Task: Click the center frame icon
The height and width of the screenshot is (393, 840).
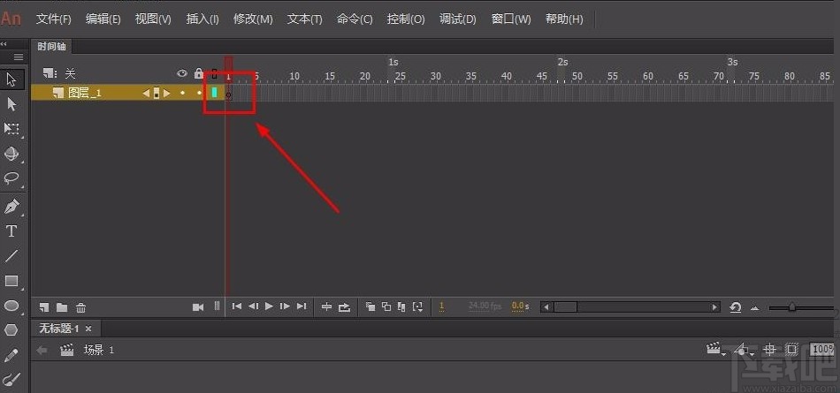Action: click(326, 306)
